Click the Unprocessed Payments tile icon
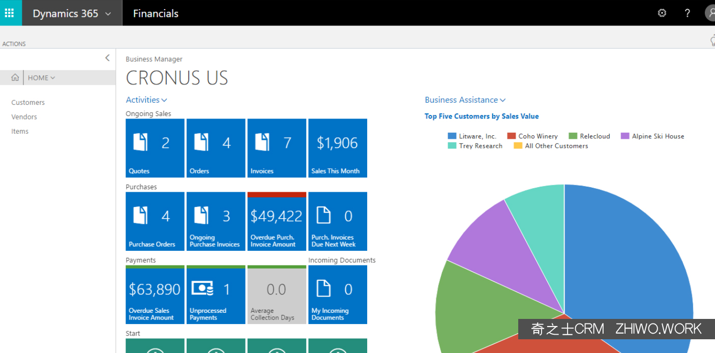The height and width of the screenshot is (353, 715). (x=202, y=288)
